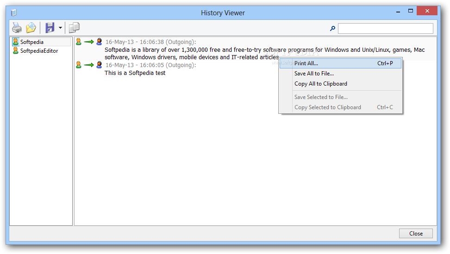The width and height of the screenshot is (450, 254).
Task: Click the SoftpediaEditor contact avatar icon
Action: point(16,51)
